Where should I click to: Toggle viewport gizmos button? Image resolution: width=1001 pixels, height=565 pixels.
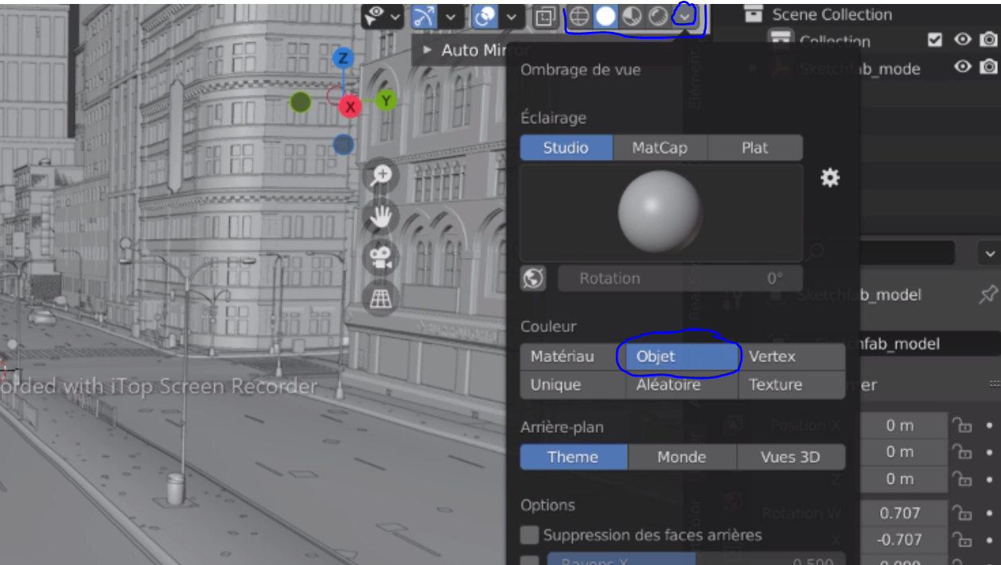425,17
